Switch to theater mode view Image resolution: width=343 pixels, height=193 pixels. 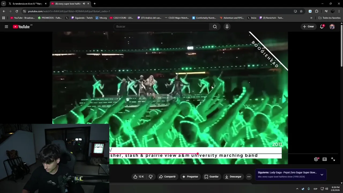pos(325,159)
